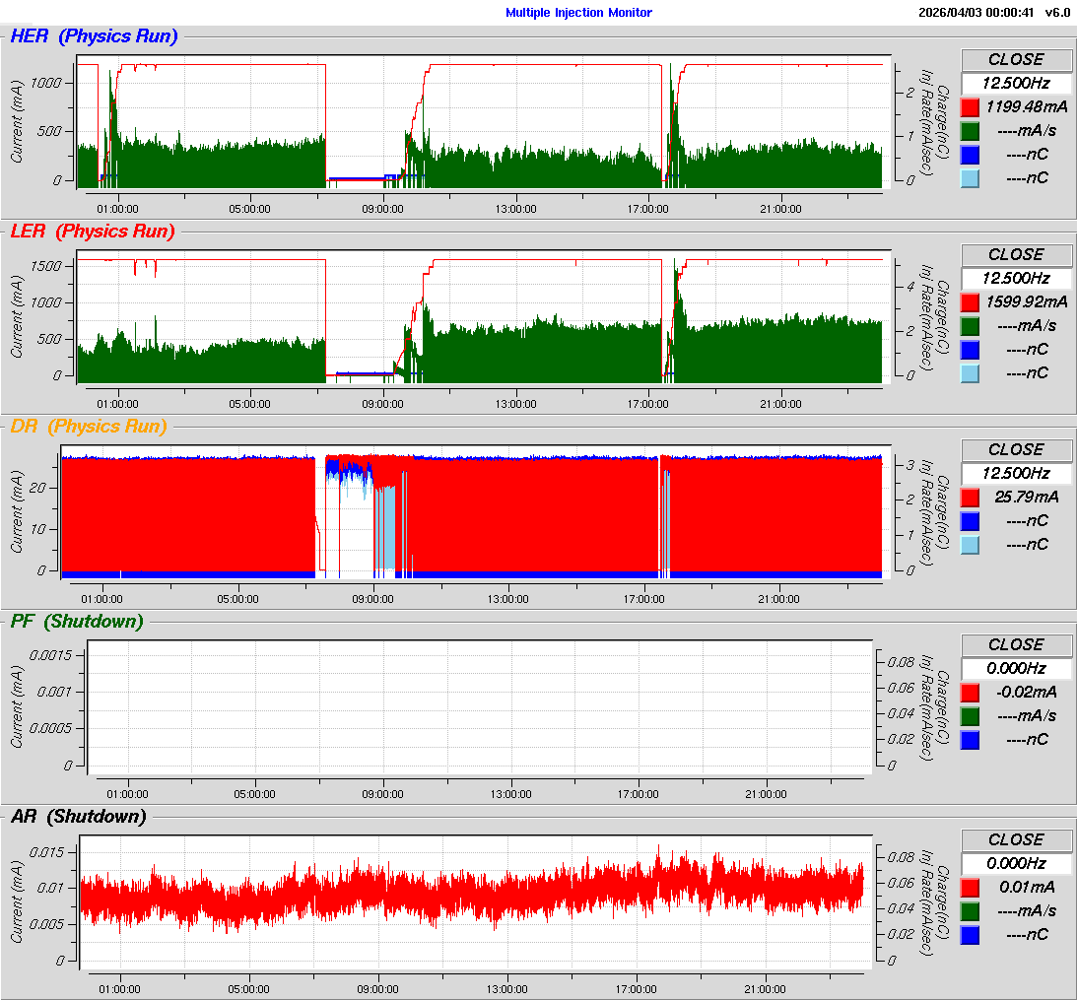
Task: Select the red current swatch in HER legend
Action: coord(971,107)
